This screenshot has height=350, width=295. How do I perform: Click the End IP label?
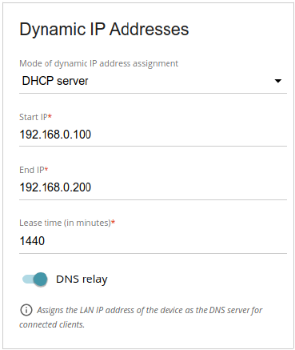click(34, 170)
